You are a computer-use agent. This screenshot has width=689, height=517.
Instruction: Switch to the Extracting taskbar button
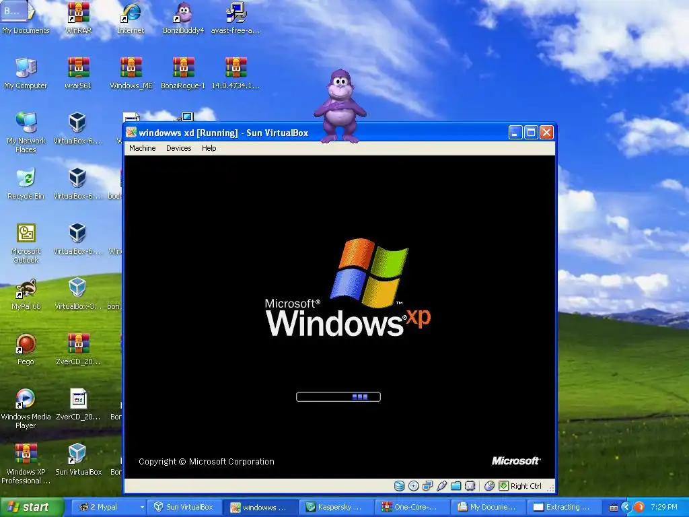click(563, 507)
